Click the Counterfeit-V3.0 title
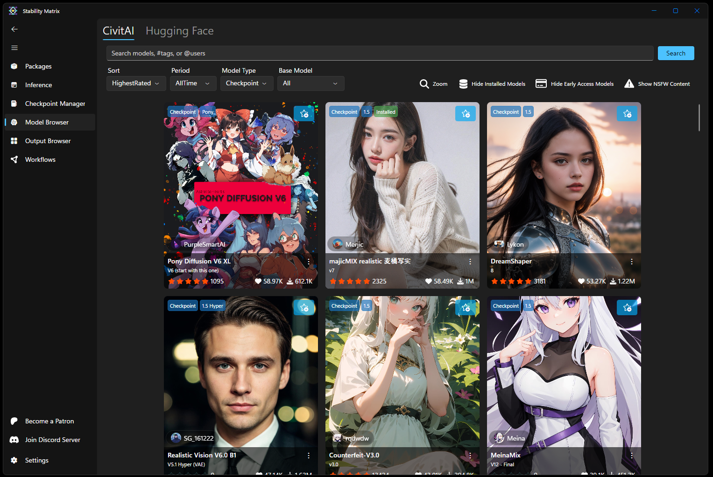The width and height of the screenshot is (713, 477). 354,455
